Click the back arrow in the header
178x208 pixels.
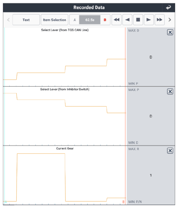[x=169, y=8]
